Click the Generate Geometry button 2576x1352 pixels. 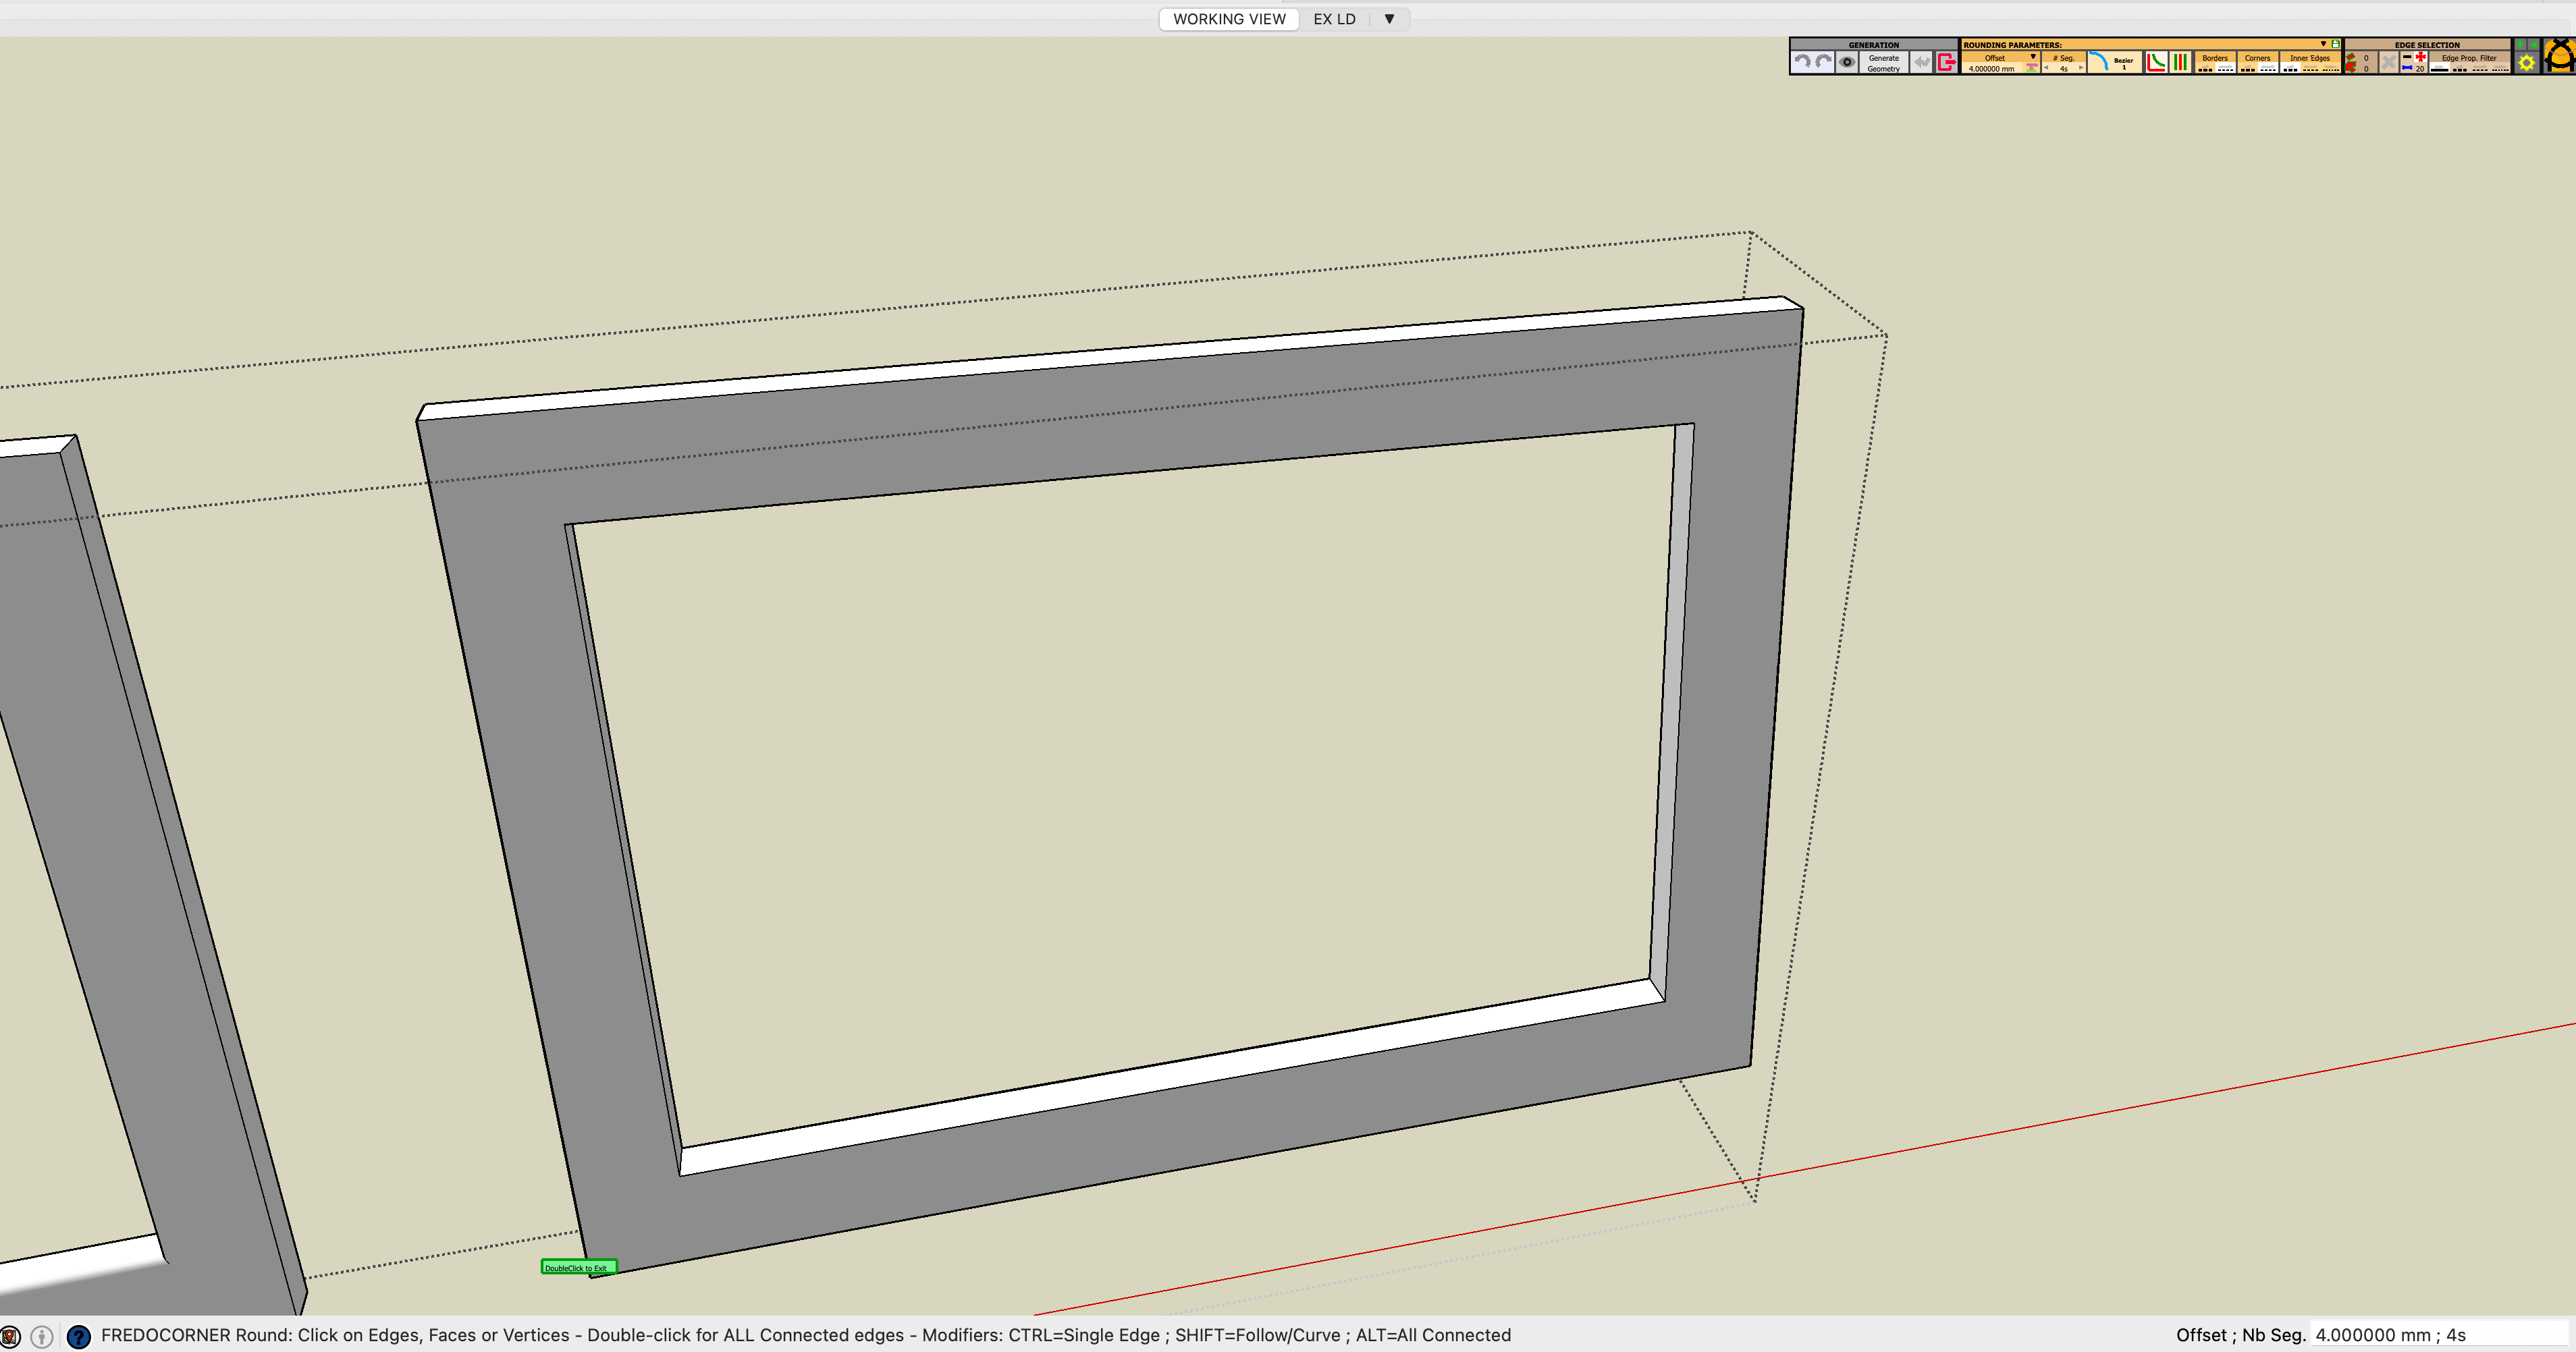(1884, 63)
